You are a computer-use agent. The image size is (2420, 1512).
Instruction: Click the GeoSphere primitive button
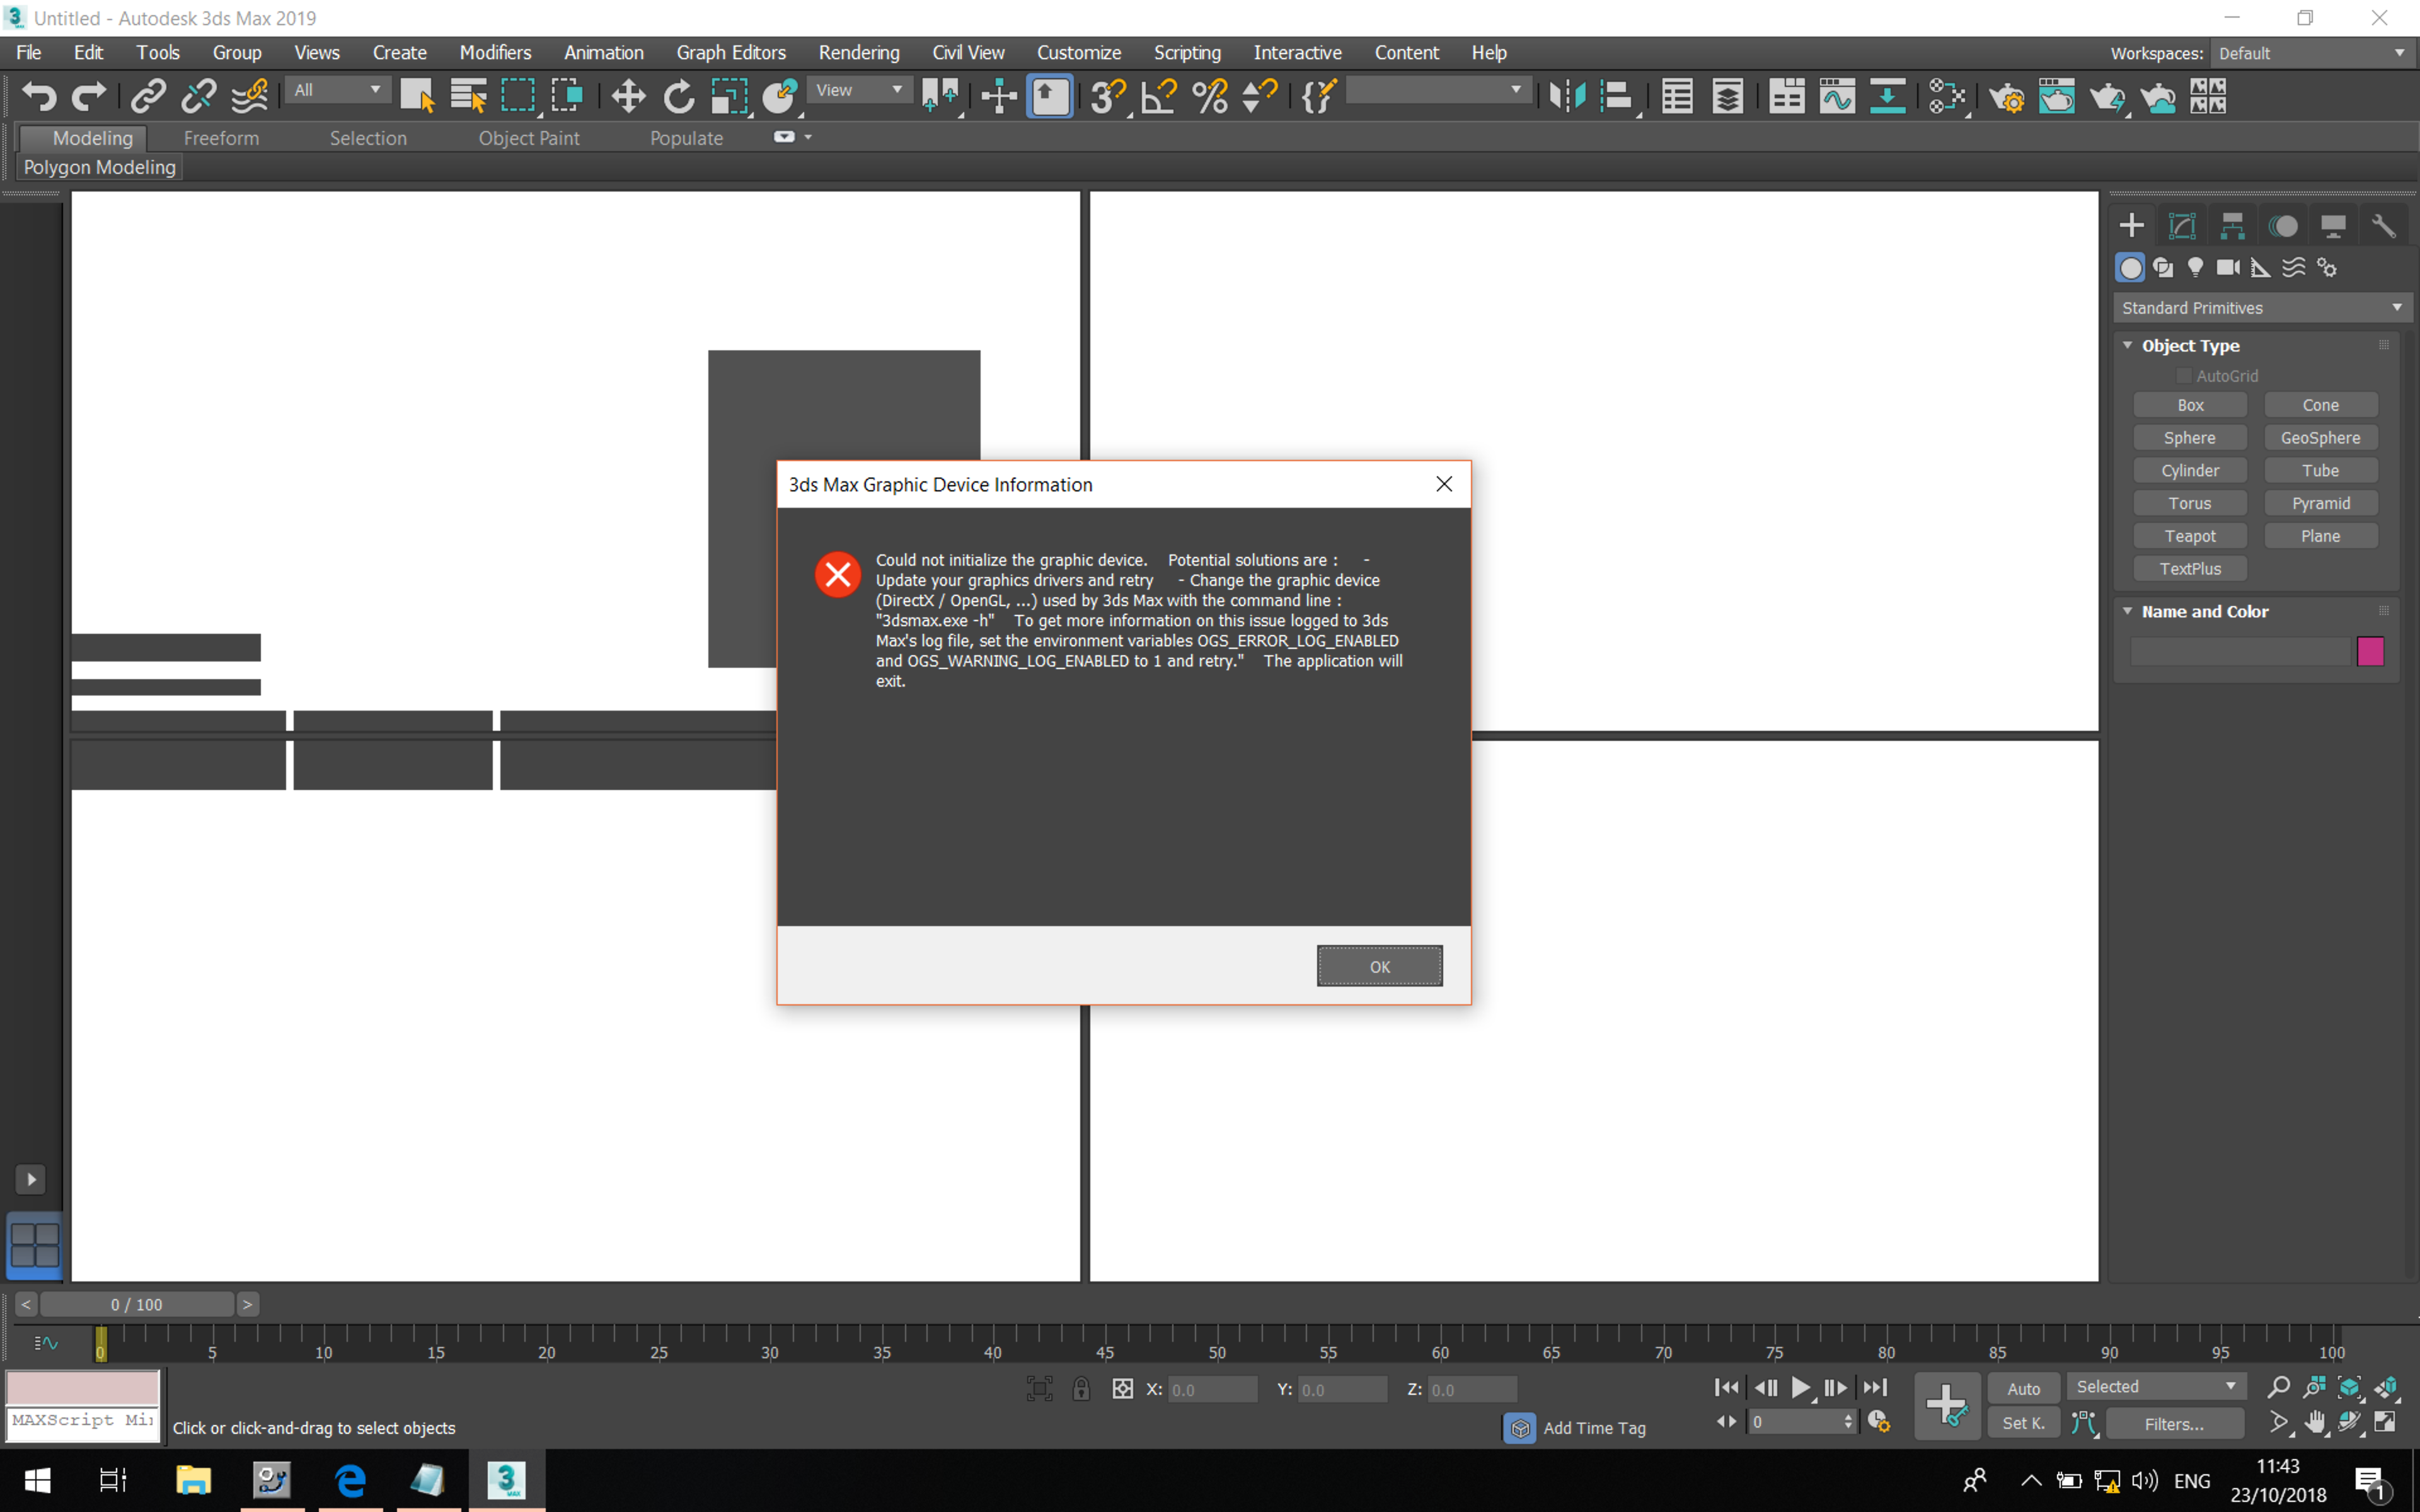click(x=2320, y=438)
